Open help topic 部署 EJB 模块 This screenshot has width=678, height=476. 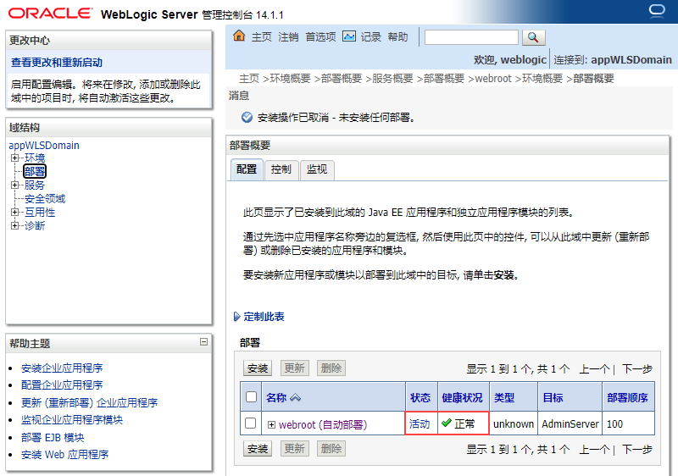click(x=53, y=437)
